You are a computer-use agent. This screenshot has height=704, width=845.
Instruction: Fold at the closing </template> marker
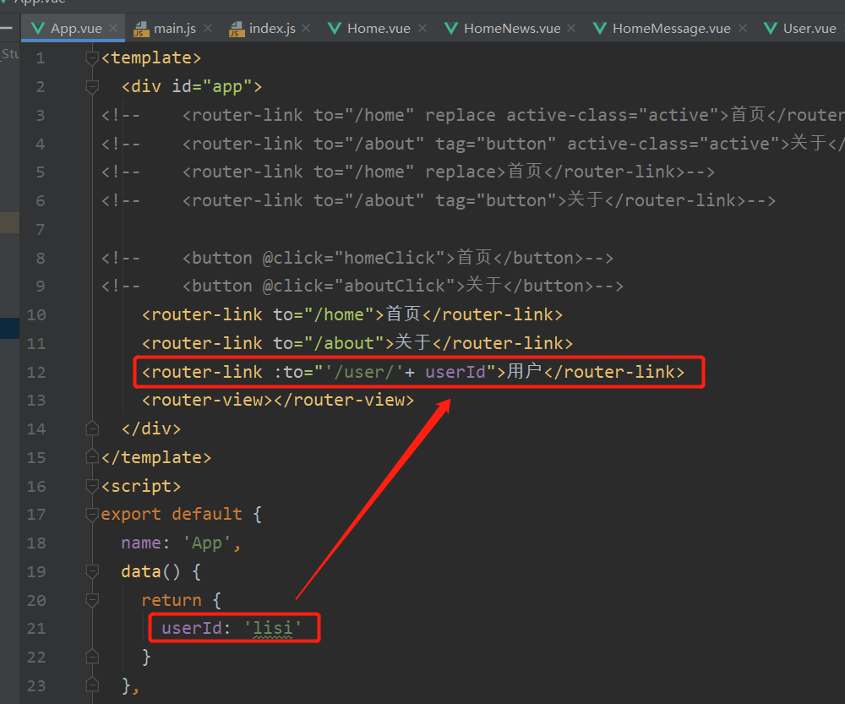point(92,457)
